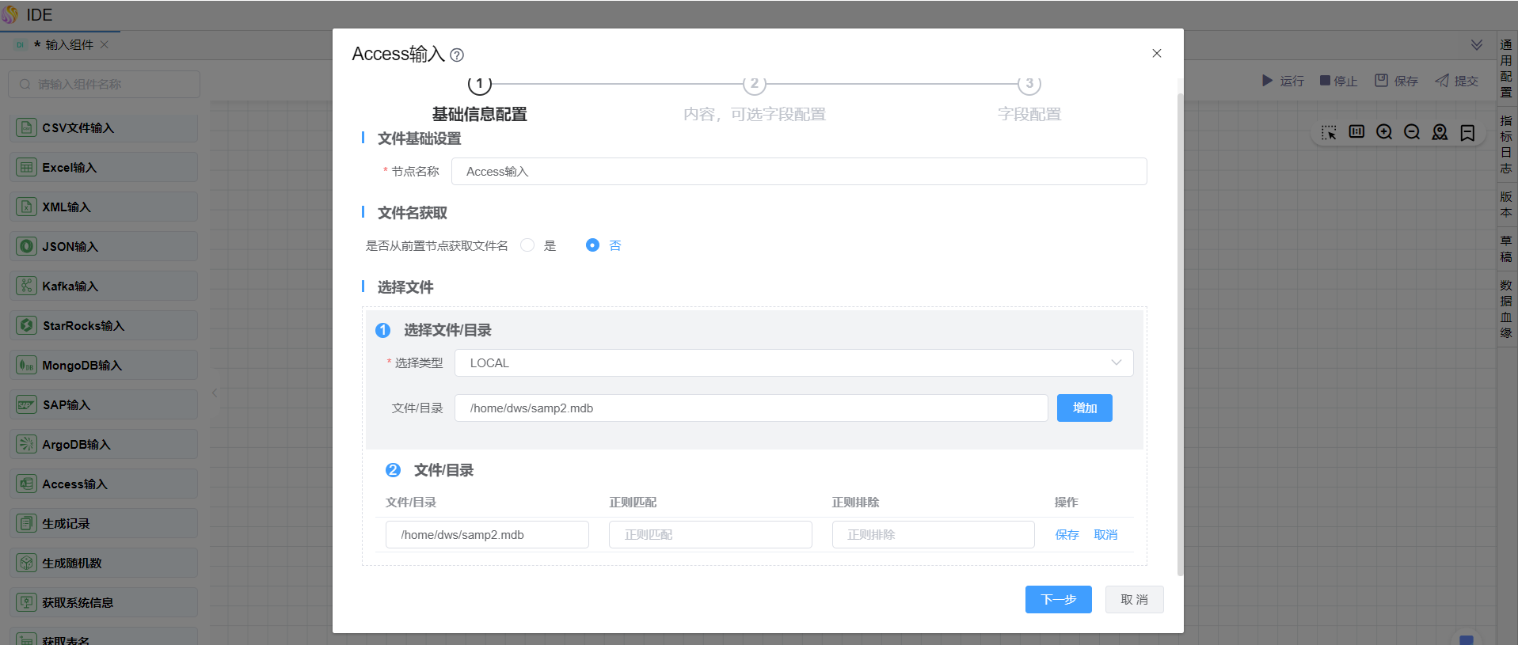Pick the 获取系统信息 component icon

point(27,602)
